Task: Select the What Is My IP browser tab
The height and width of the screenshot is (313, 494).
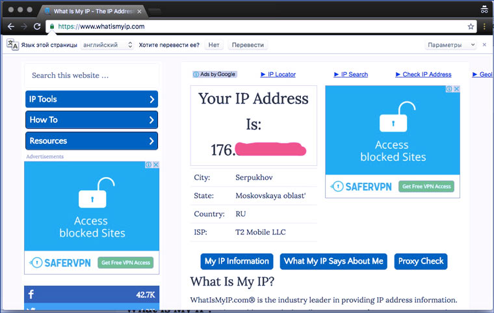Action: point(93,11)
